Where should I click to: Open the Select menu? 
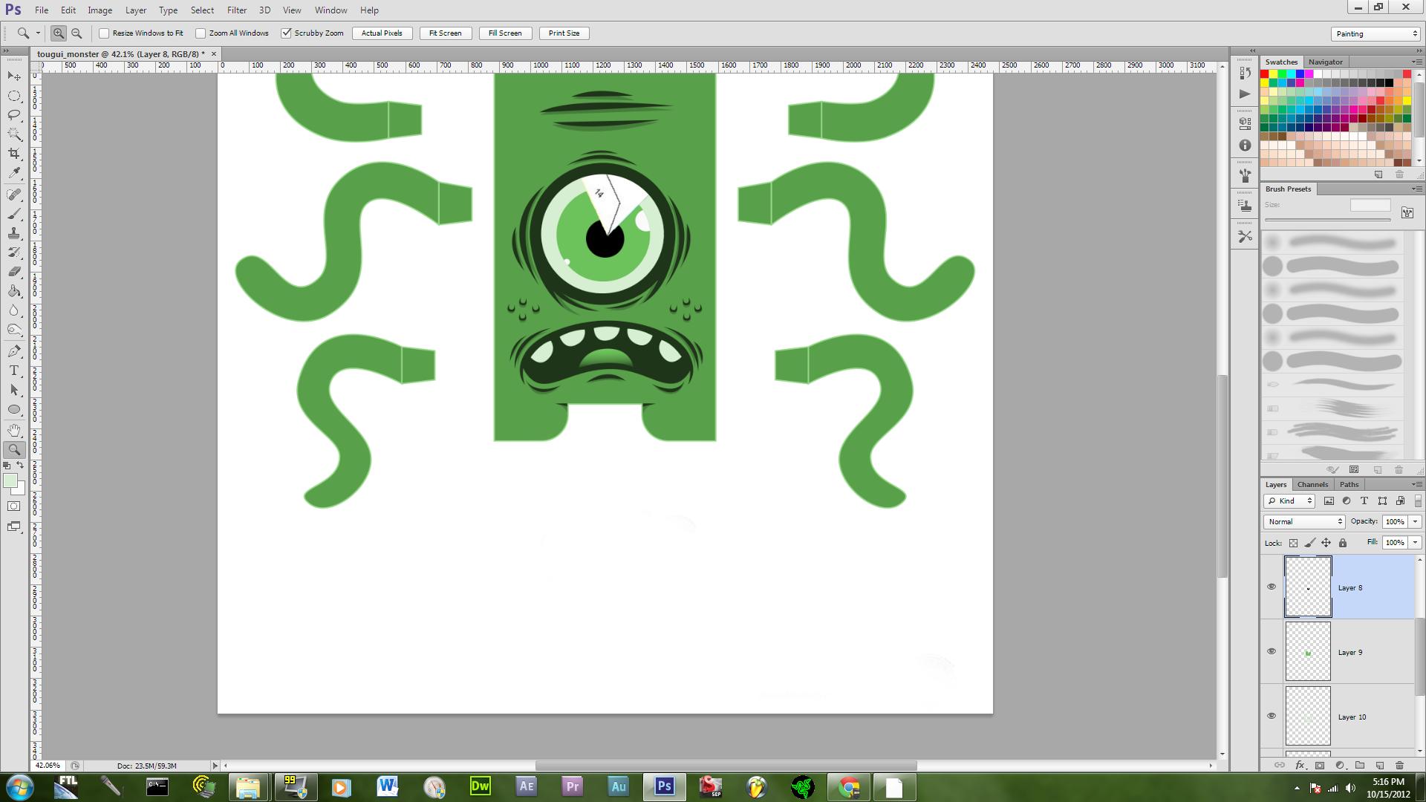pos(202,10)
